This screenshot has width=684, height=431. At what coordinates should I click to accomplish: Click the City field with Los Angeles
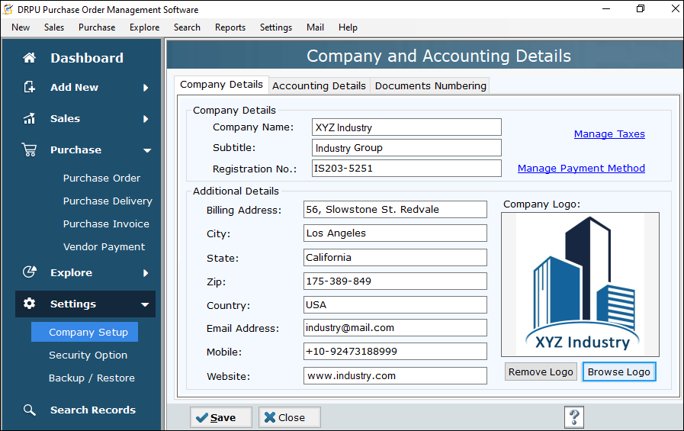395,233
